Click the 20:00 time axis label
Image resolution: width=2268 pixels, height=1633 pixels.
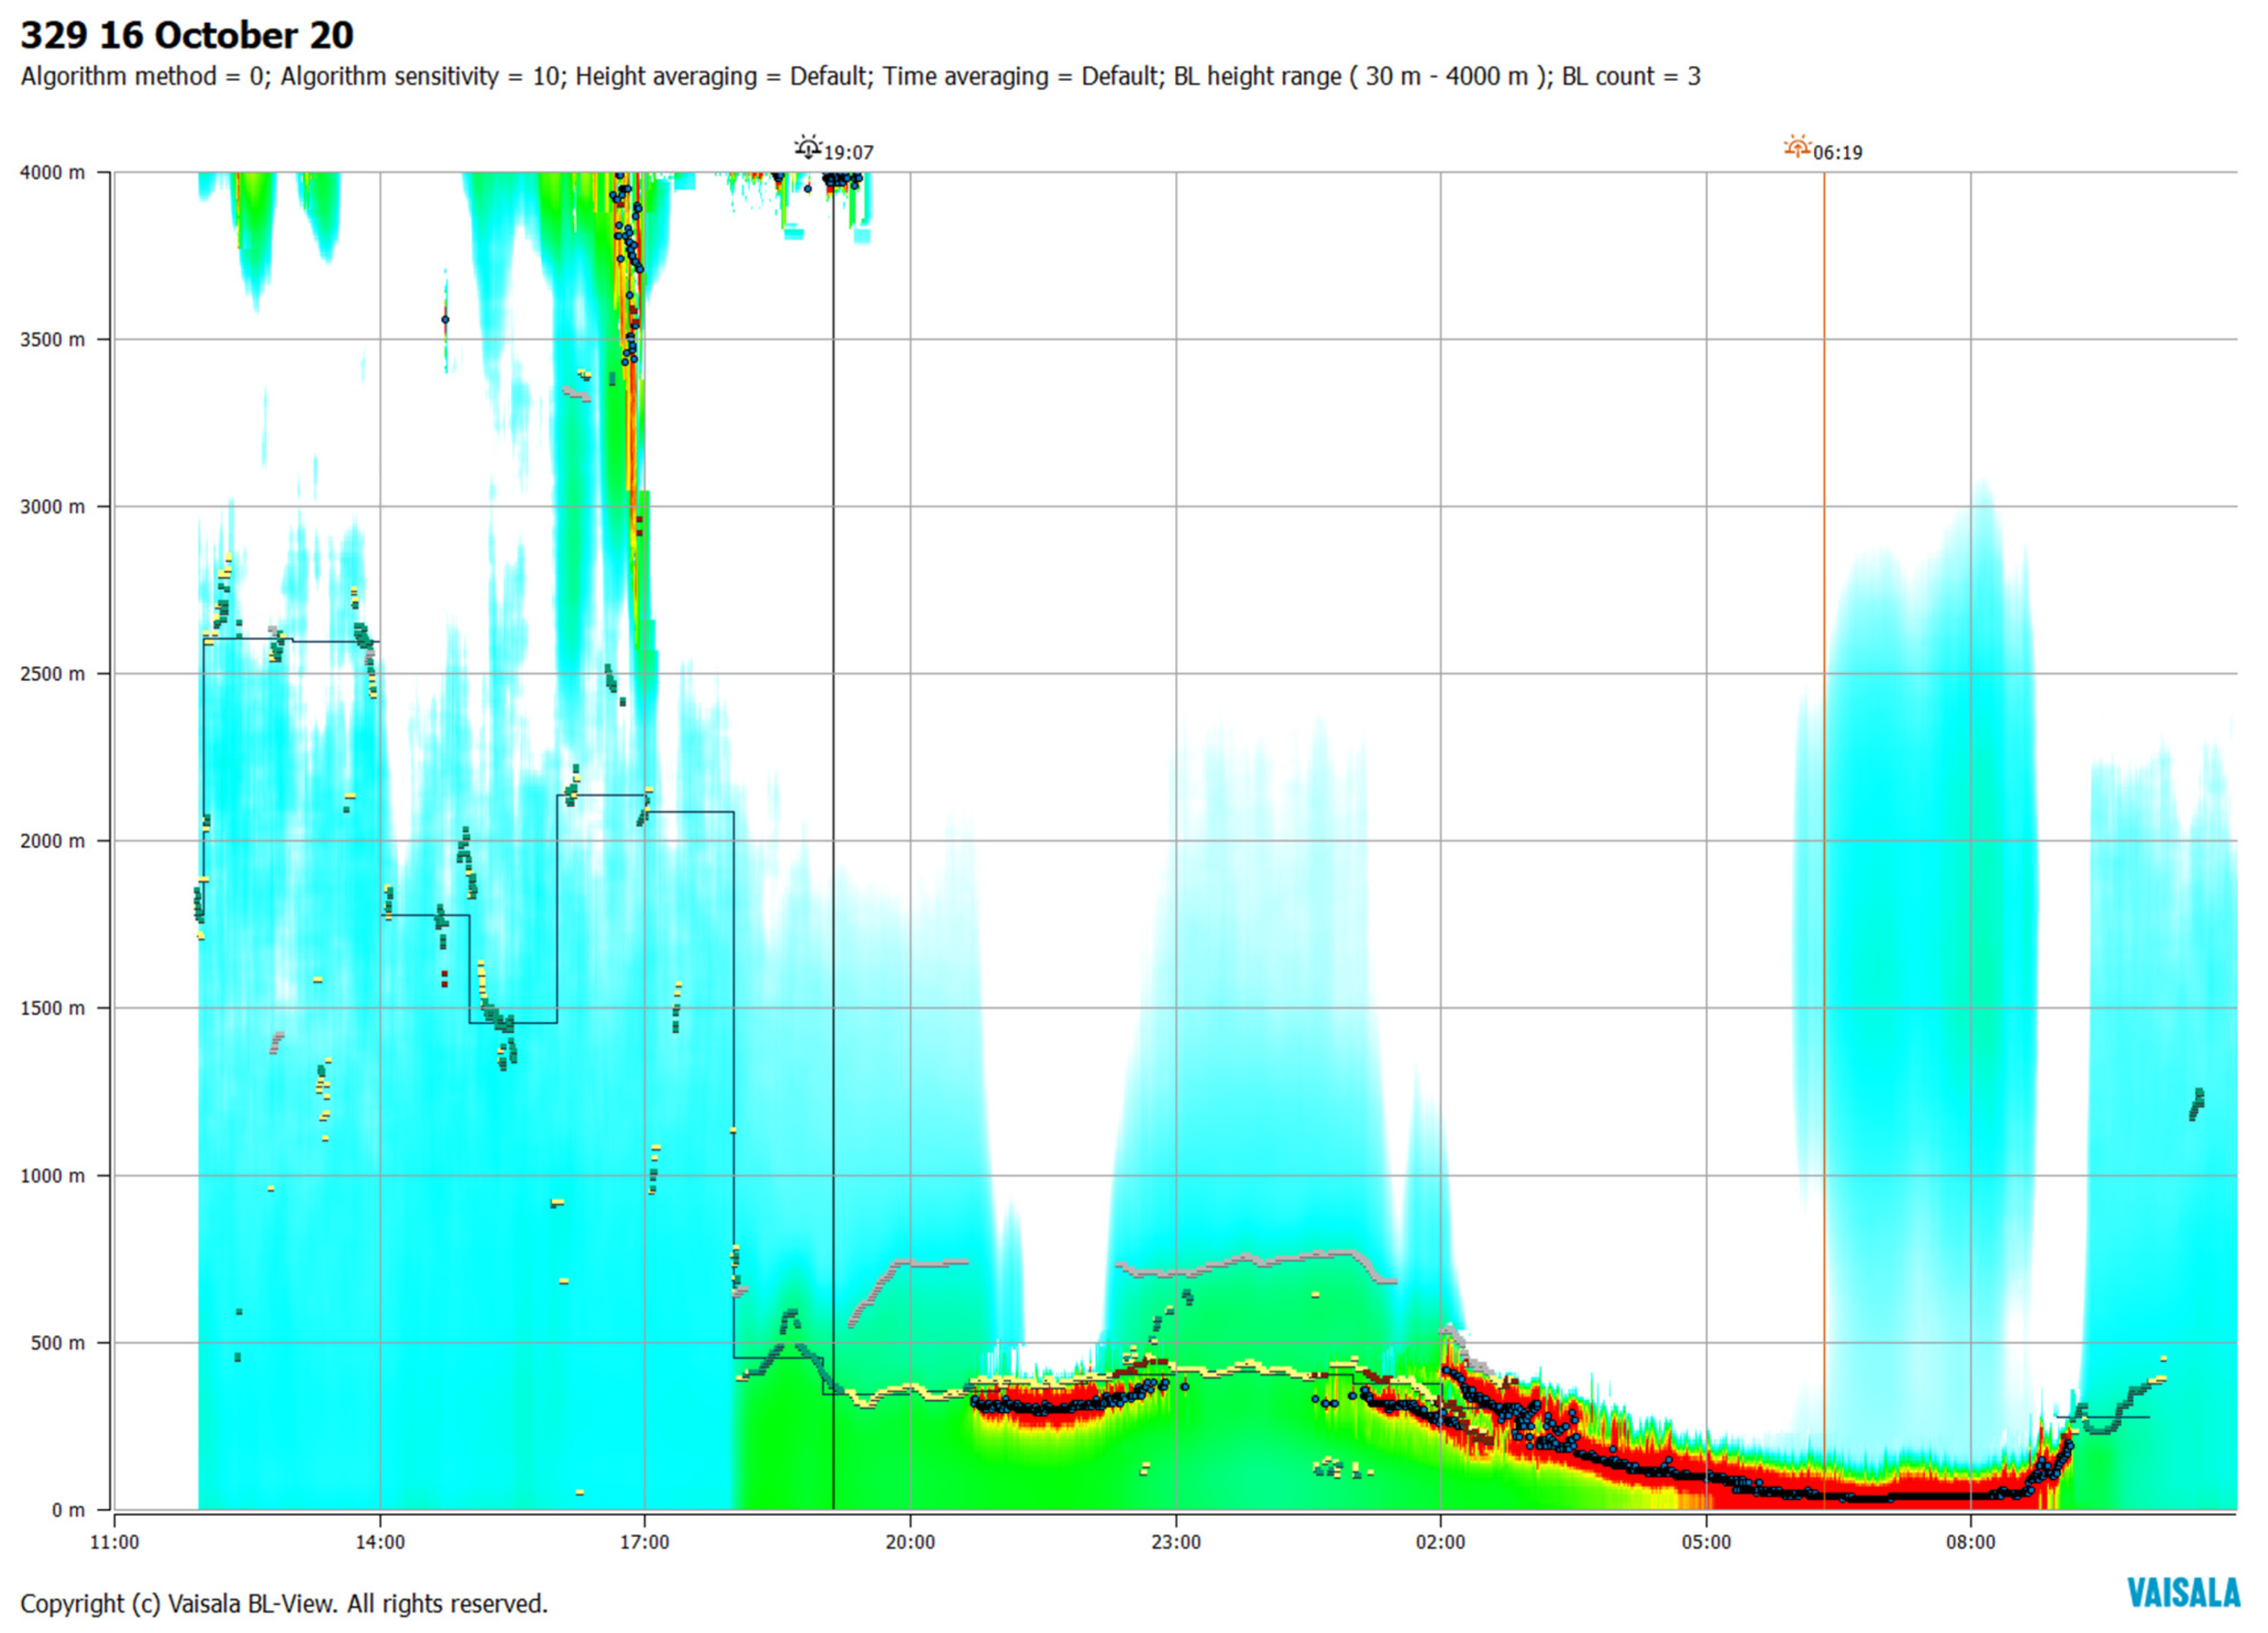click(x=910, y=1542)
